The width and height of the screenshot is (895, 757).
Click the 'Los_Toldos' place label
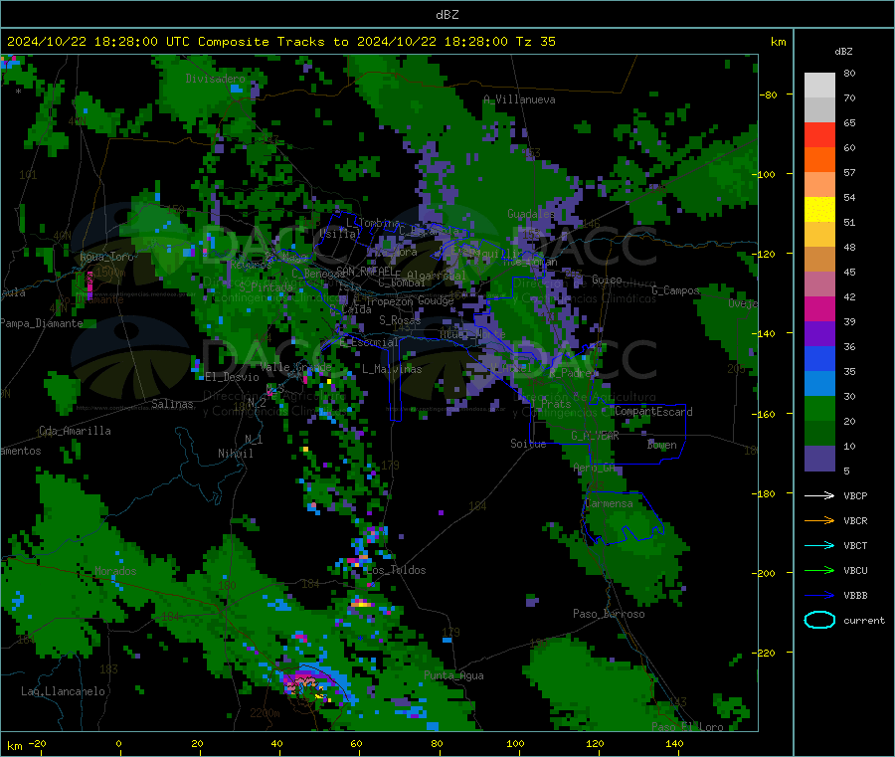click(396, 570)
